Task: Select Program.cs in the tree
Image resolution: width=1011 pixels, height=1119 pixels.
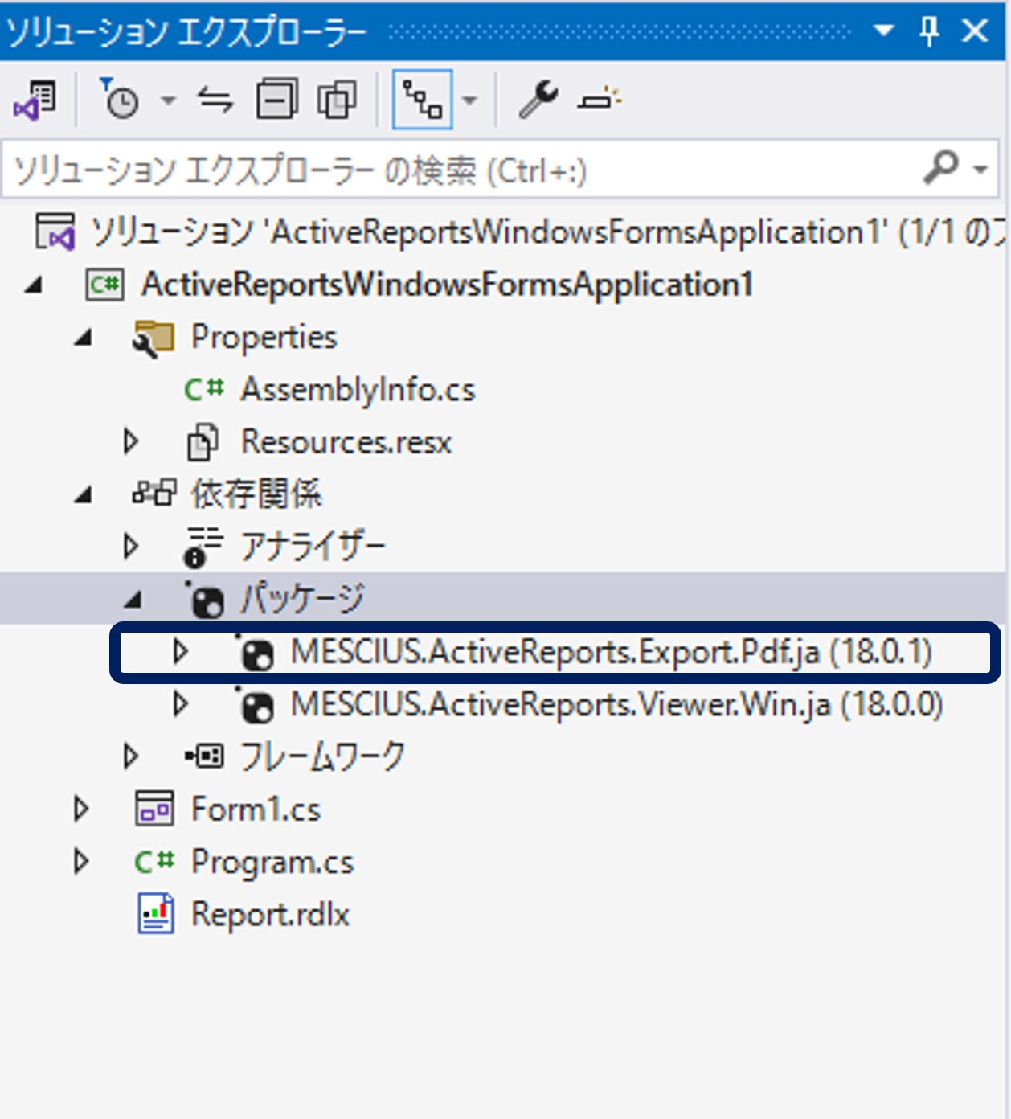Action: (x=272, y=862)
